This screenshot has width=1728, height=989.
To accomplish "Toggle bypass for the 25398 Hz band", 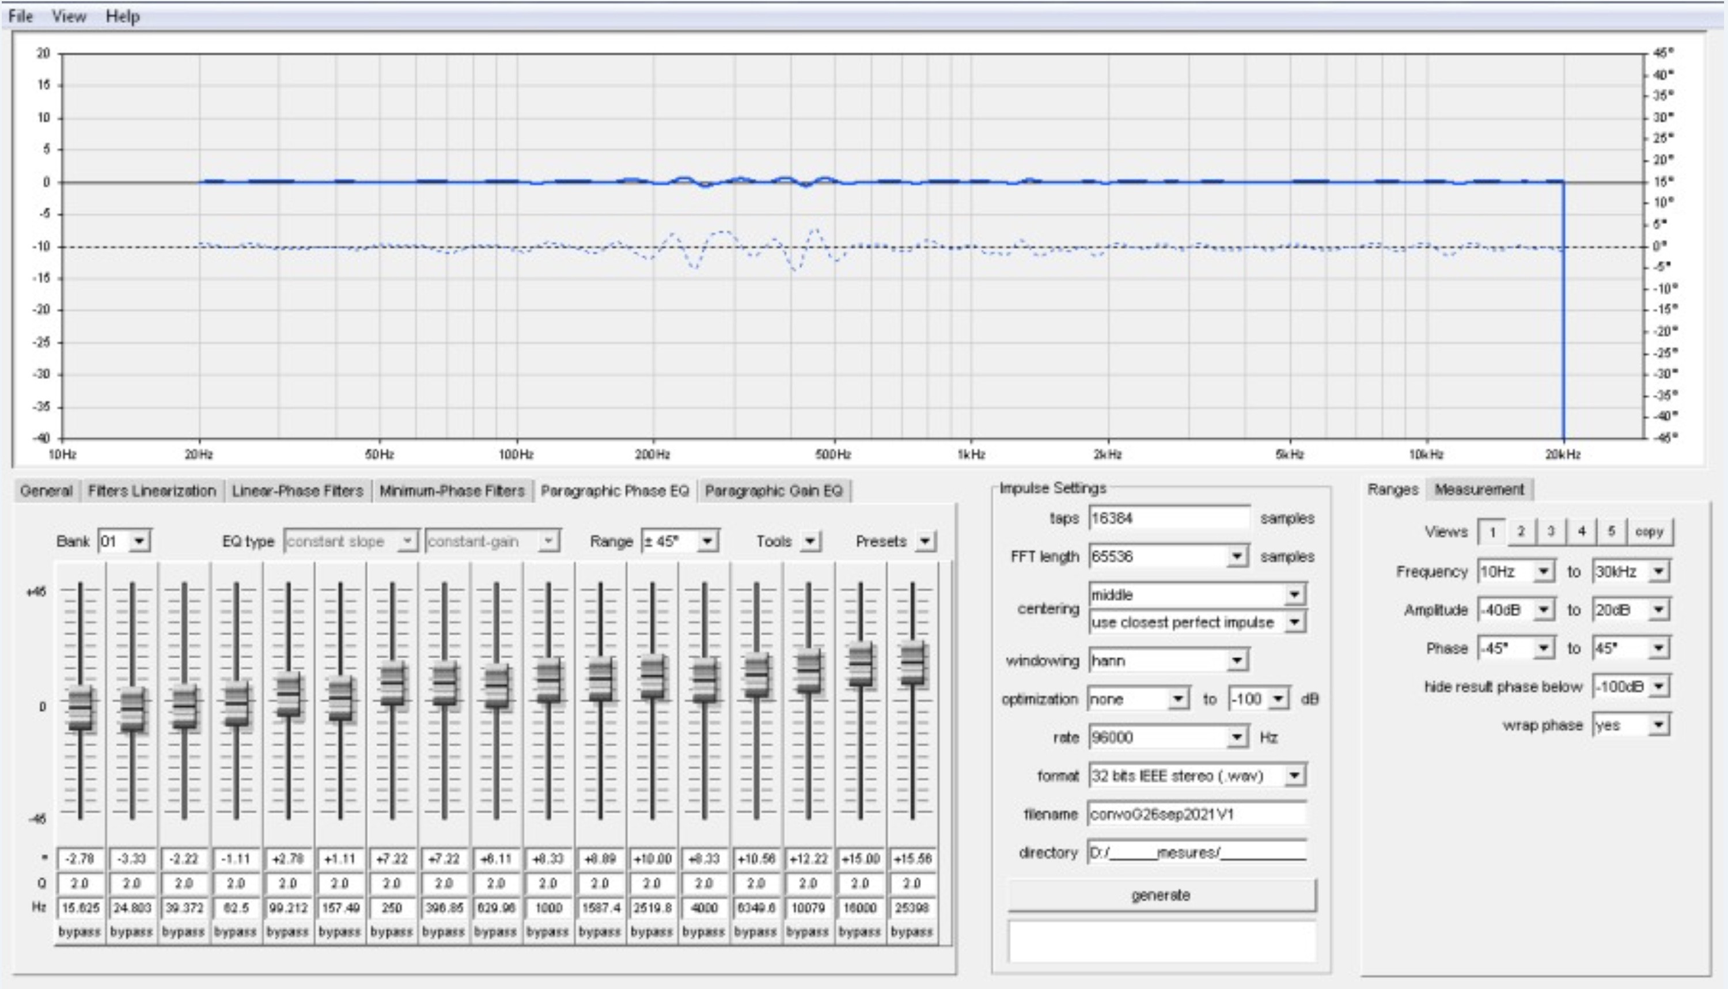I will coord(912,932).
